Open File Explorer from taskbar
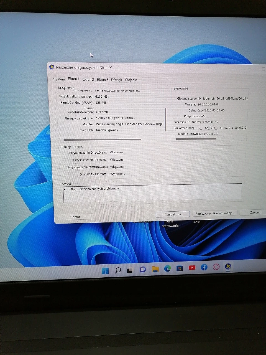Viewport: 266px width, 355px height. (155, 269)
